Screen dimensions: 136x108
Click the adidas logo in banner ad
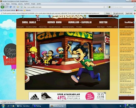coord(35,97)
